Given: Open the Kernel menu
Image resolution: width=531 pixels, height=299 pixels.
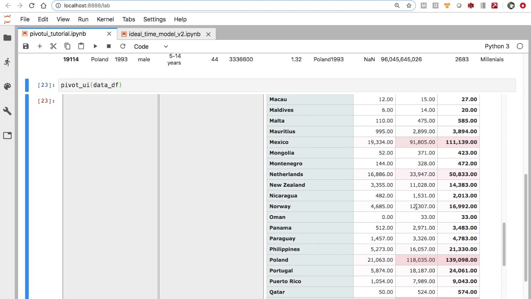Looking at the screenshot, I should (105, 20).
